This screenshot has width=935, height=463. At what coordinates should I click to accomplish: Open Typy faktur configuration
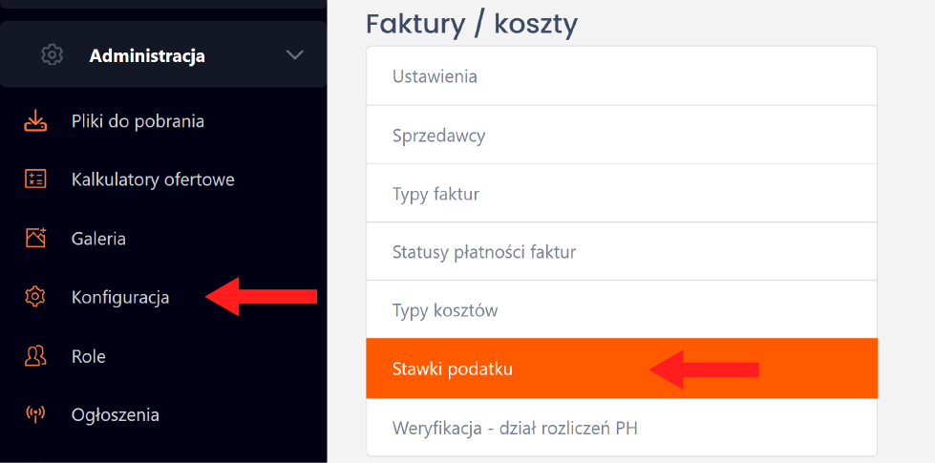(622, 193)
